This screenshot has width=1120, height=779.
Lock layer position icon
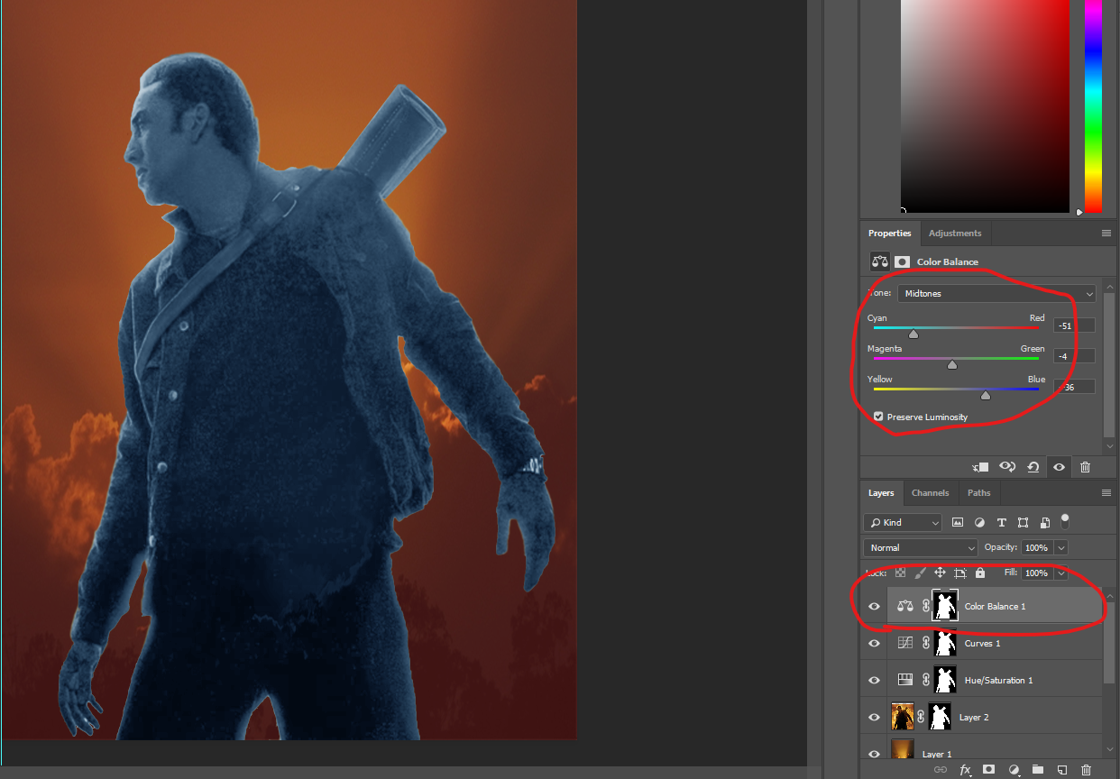coord(940,573)
